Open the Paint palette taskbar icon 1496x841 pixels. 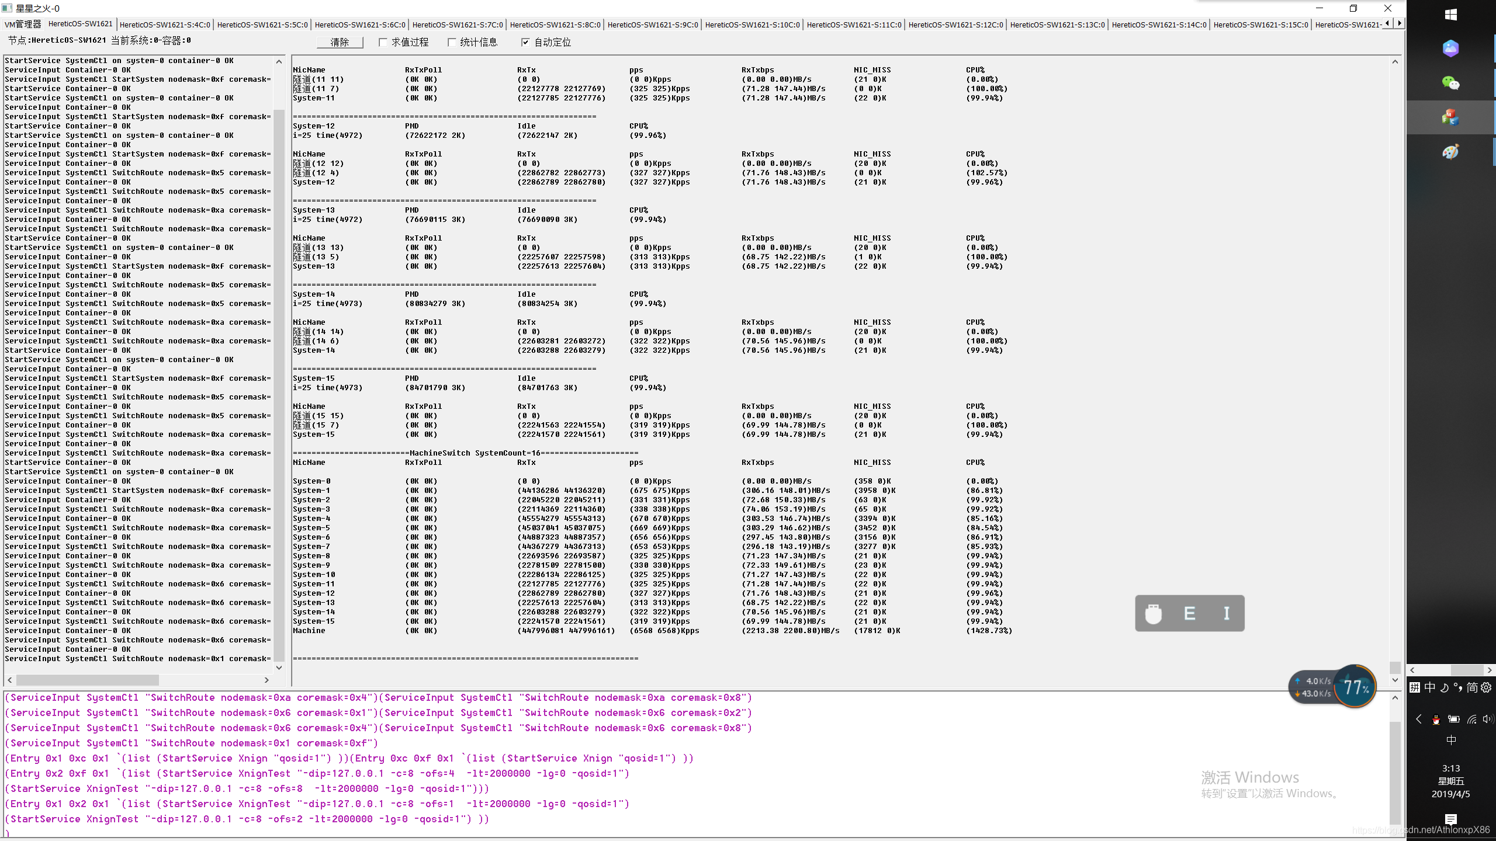point(1450,152)
